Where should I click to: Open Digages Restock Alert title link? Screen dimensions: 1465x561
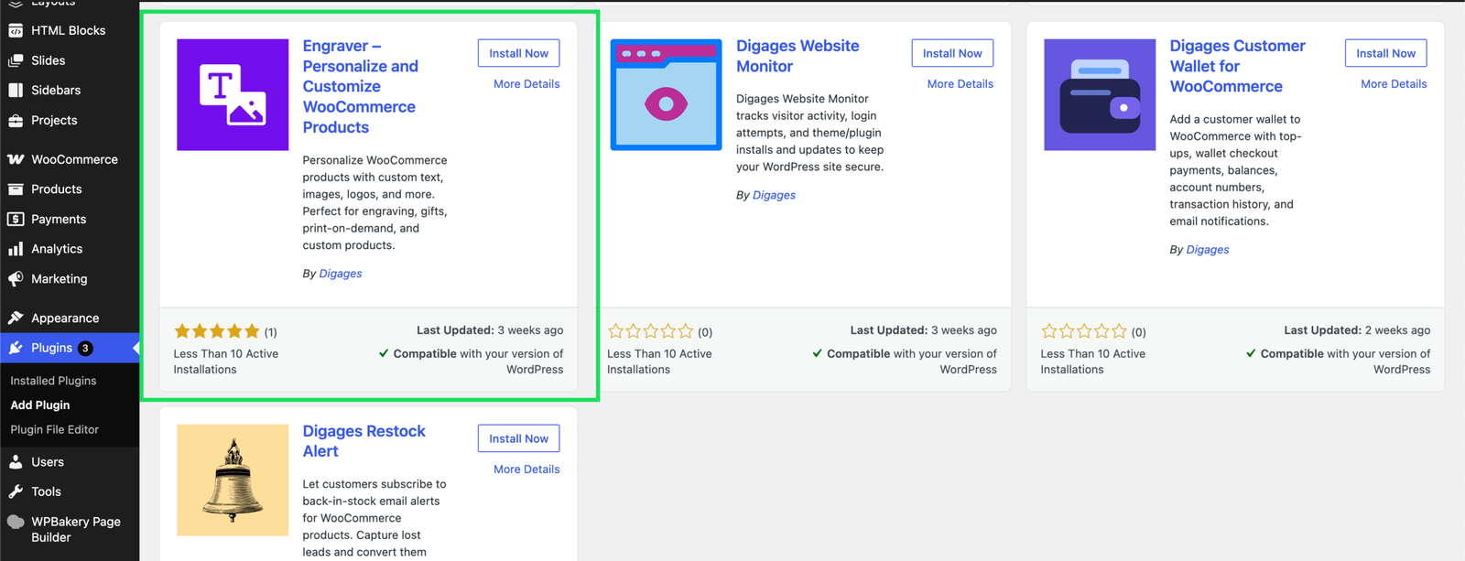pyautogui.click(x=364, y=441)
